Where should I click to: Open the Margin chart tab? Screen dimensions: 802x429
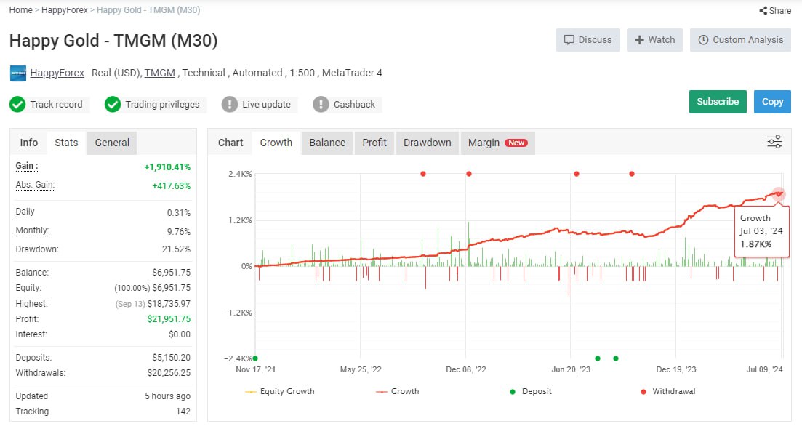497,143
